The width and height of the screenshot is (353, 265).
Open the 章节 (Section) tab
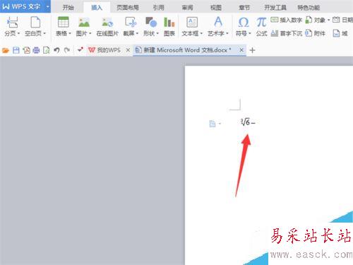click(x=244, y=8)
